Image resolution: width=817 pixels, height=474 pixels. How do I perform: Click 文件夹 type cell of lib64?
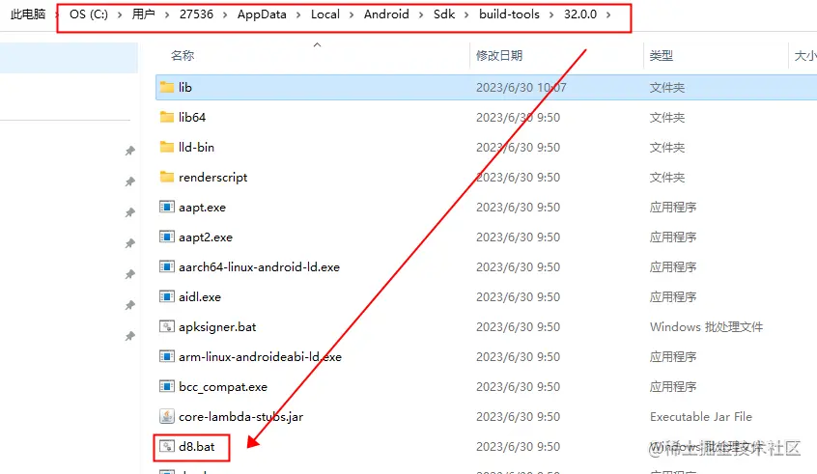tap(667, 117)
